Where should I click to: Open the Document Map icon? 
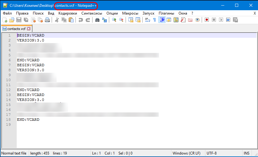click(x=176, y=20)
